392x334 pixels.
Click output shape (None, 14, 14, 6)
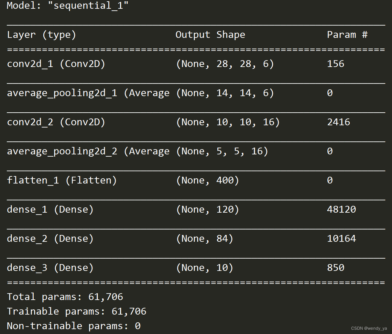click(225, 93)
